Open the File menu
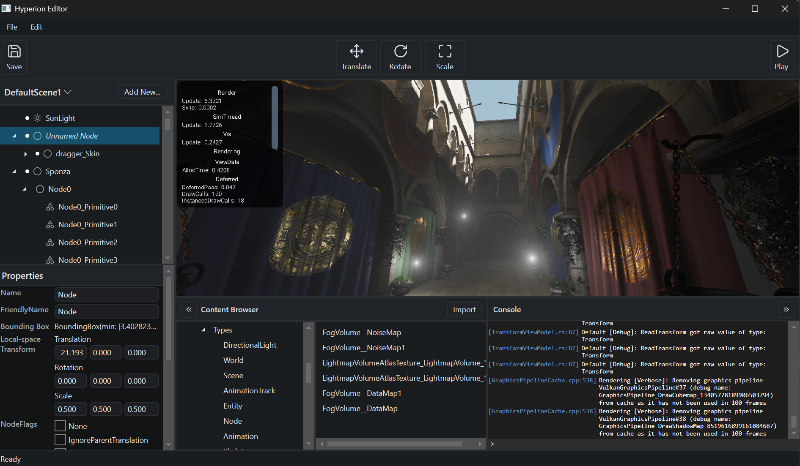 click(x=12, y=27)
